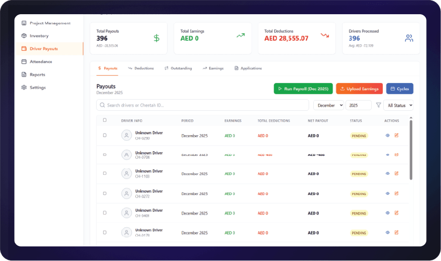Click the Driver Info column header
The image size is (441, 261).
point(132,121)
